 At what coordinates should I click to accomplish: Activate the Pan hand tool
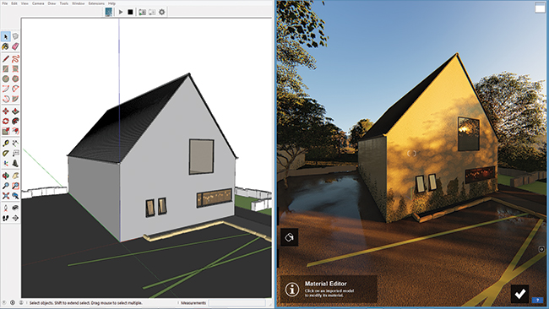15,176
